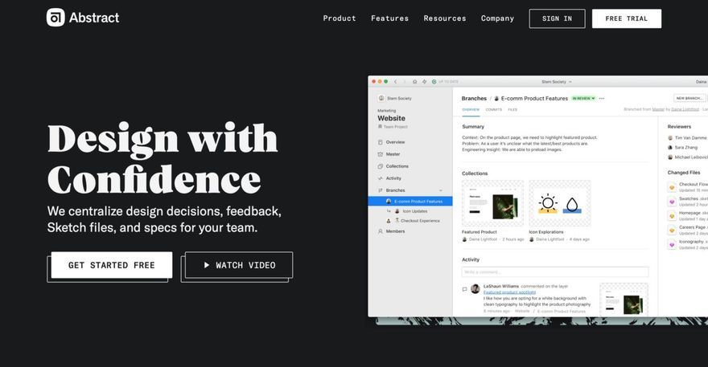Viewport: 708px width, 367px height.
Task: Click the Icon Explorations collection title
Action: coord(546,232)
